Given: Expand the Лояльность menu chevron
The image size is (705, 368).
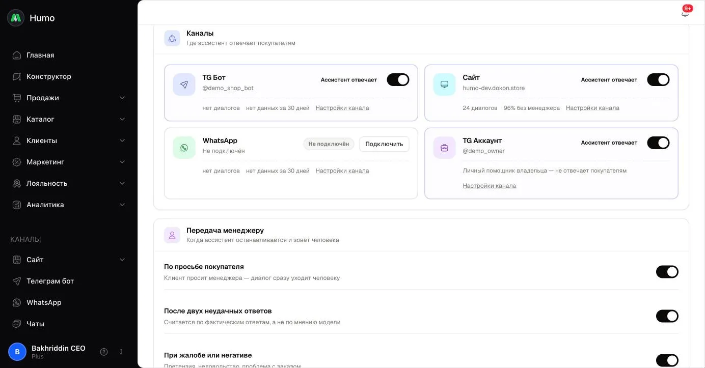Looking at the screenshot, I should click(x=122, y=183).
